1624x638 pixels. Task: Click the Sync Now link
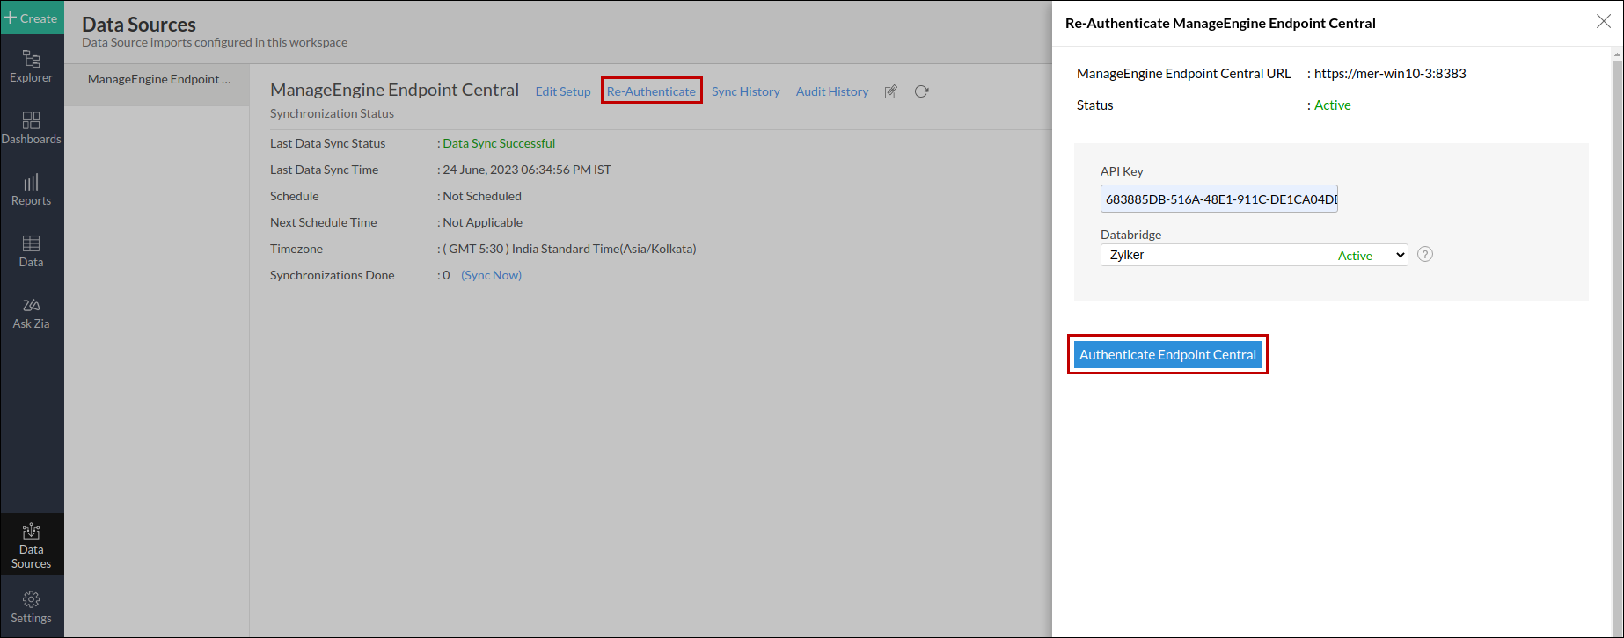click(491, 275)
